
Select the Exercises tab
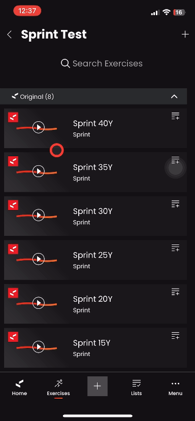[x=58, y=388]
